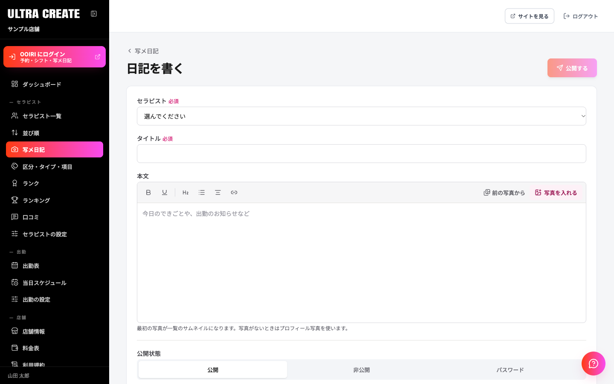
Task: Open the セラピスト select dropdown
Action: click(x=362, y=116)
